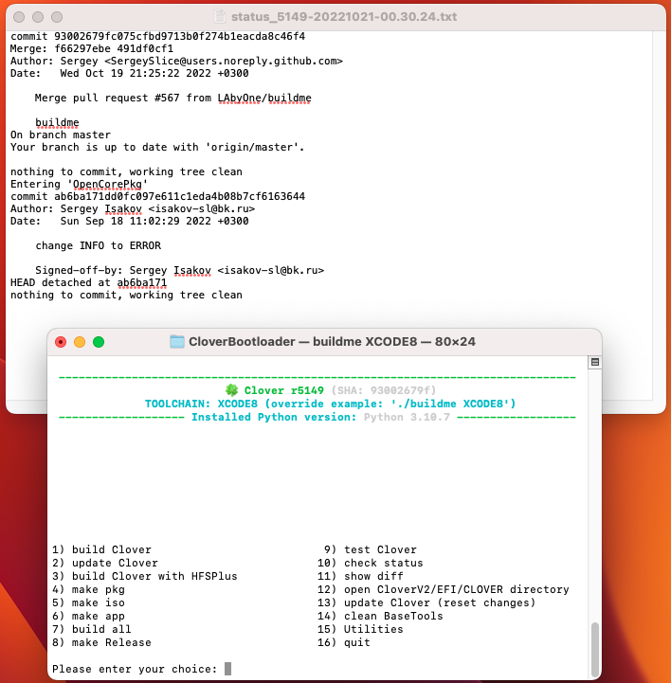This screenshot has width=671, height=683.
Task: Click the last 'nothing to commit, working tree clean' line
Action: coord(126,295)
